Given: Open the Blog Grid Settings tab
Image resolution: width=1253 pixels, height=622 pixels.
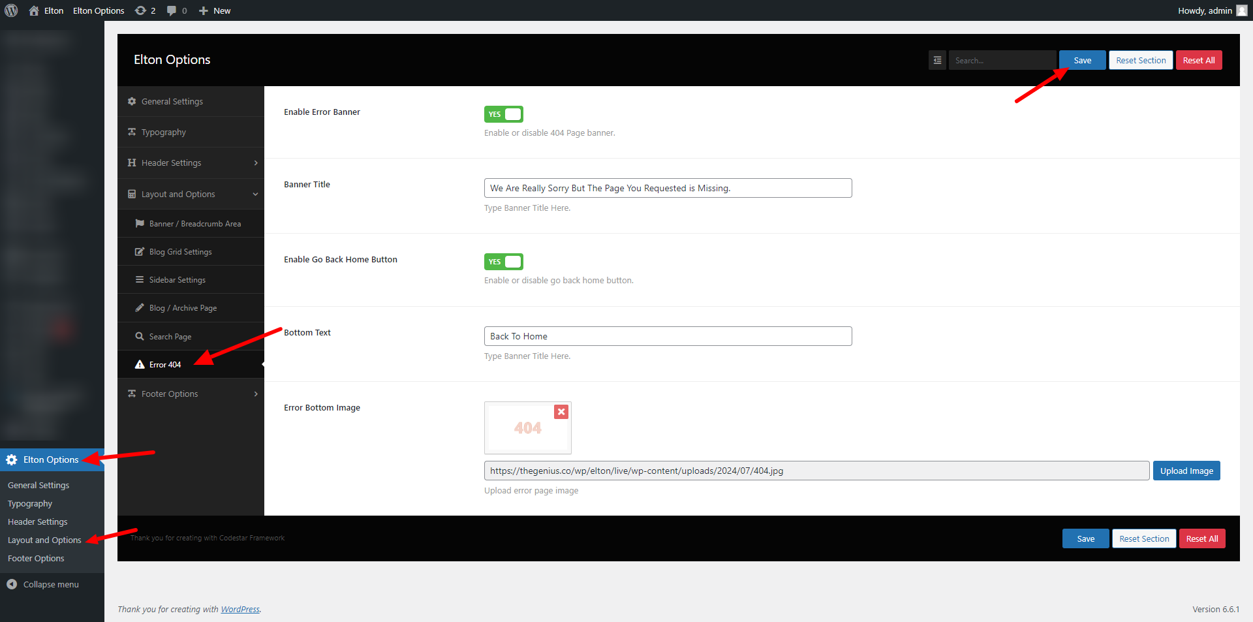Looking at the screenshot, I should (x=180, y=252).
